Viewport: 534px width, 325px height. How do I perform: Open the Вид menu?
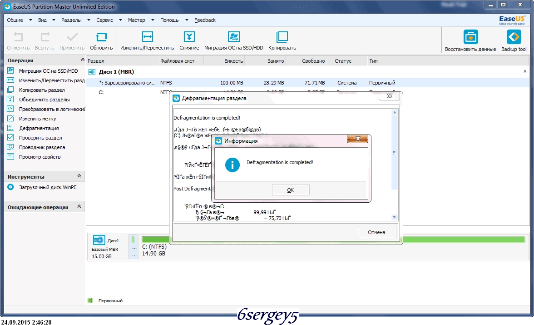click(42, 20)
